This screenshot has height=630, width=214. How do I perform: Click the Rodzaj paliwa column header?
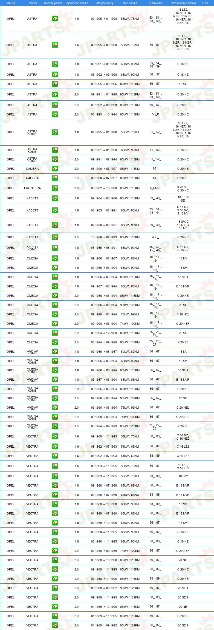[53, 3]
